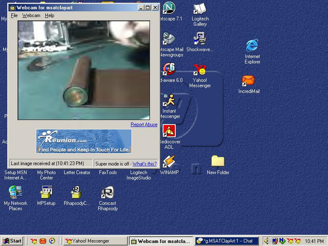Open the Start menu

pos(12,241)
